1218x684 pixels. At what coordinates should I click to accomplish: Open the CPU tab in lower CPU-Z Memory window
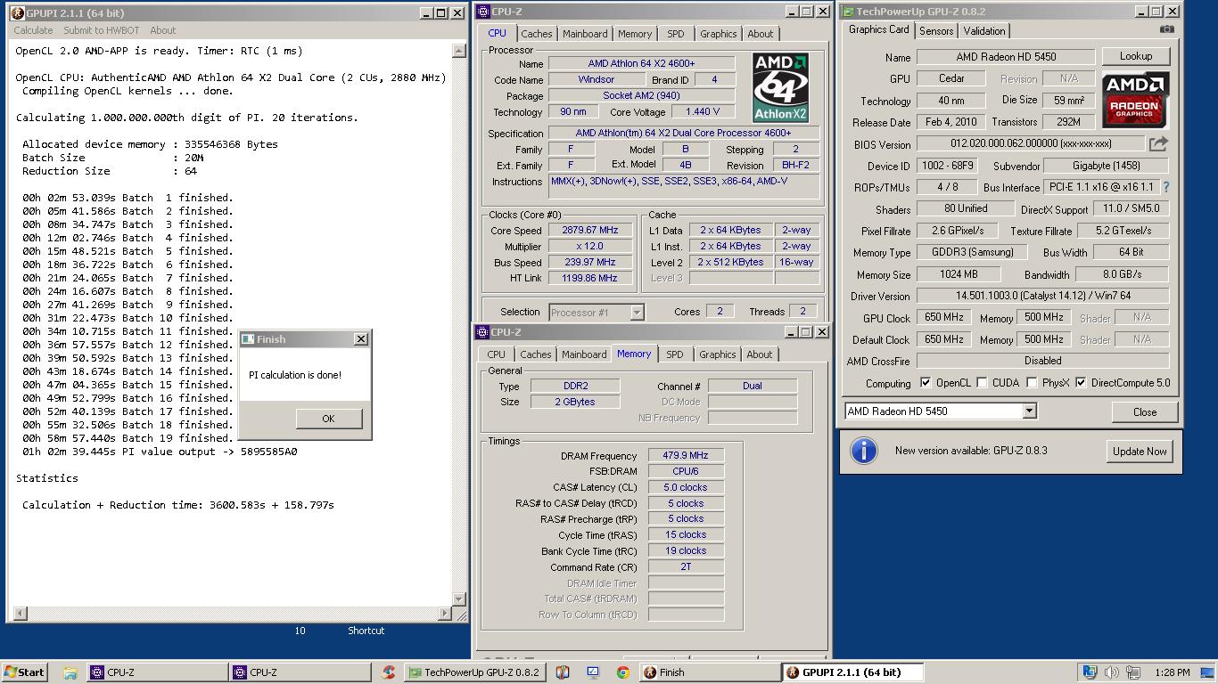pos(496,354)
